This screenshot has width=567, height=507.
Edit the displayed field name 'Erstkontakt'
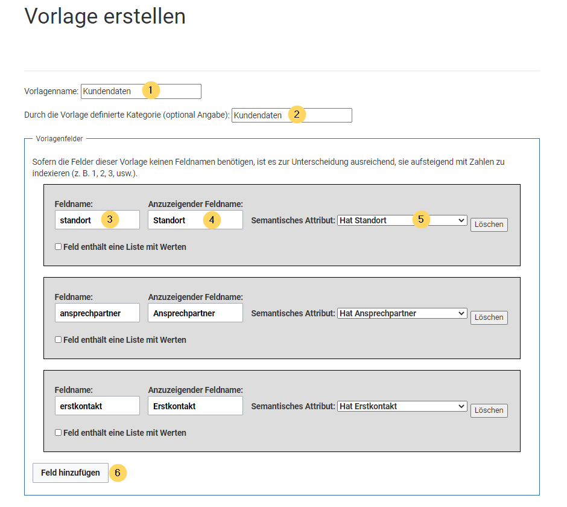coord(195,406)
